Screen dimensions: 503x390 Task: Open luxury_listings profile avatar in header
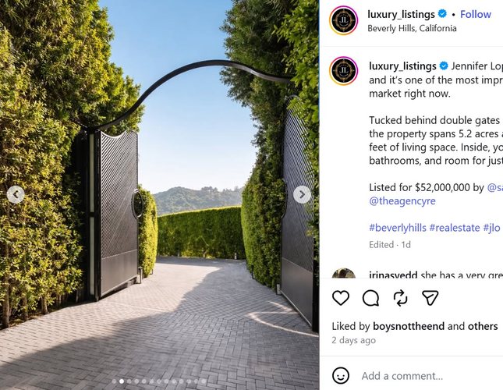tap(343, 20)
